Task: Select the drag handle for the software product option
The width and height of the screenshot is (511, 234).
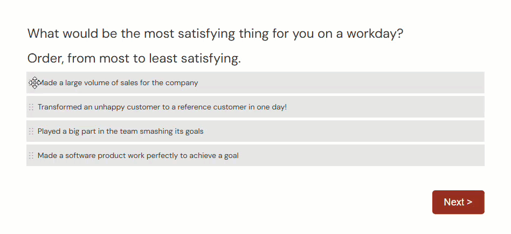Action: point(31,156)
